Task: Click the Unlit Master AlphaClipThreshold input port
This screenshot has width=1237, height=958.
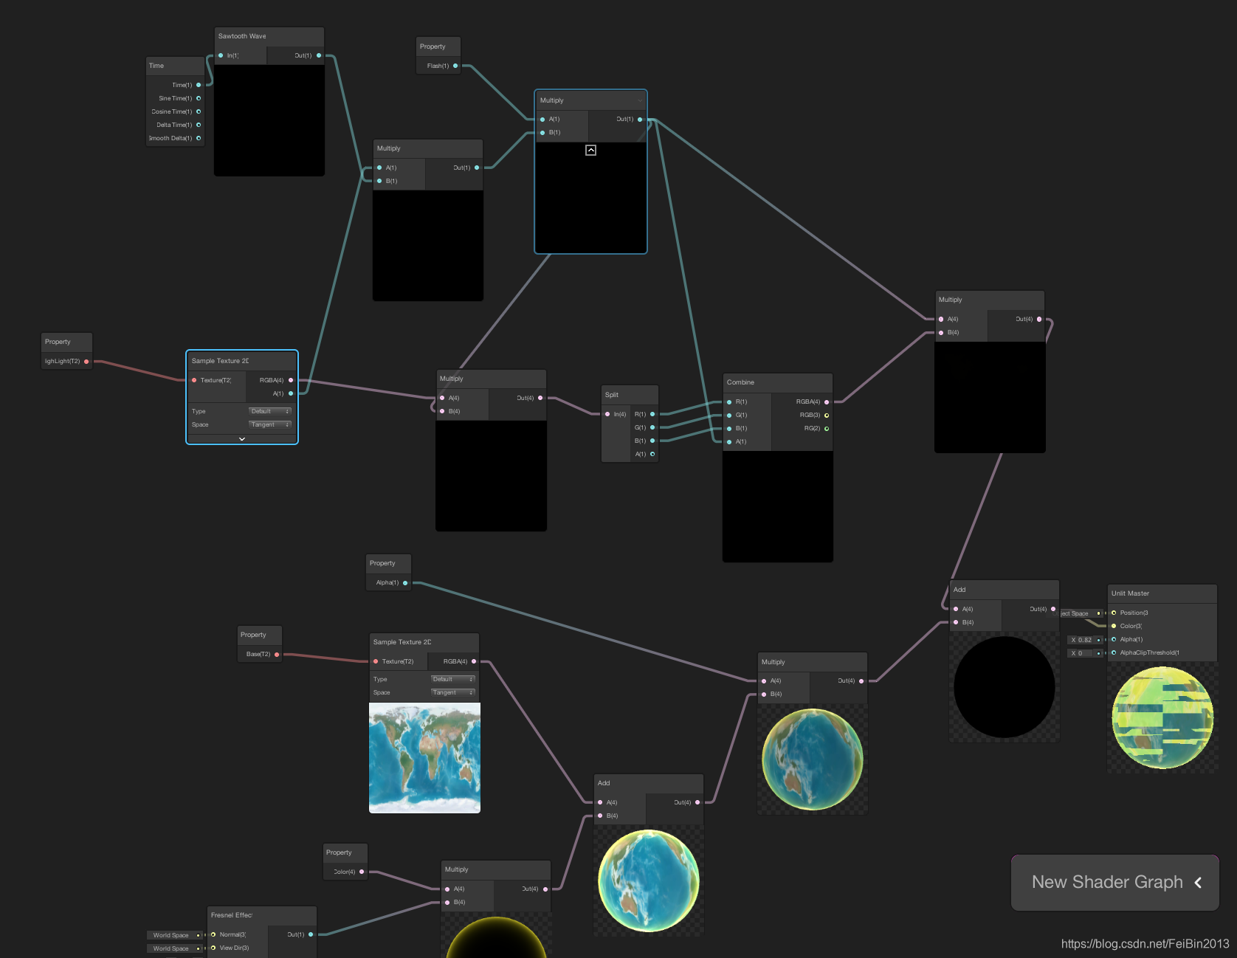Action: coord(1114,652)
